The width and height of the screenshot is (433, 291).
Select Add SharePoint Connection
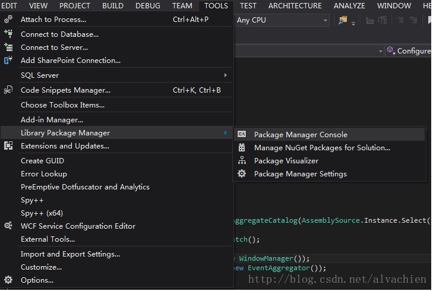point(116,60)
